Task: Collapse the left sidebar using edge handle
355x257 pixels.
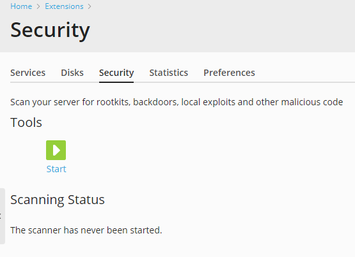Action: pos(3,216)
